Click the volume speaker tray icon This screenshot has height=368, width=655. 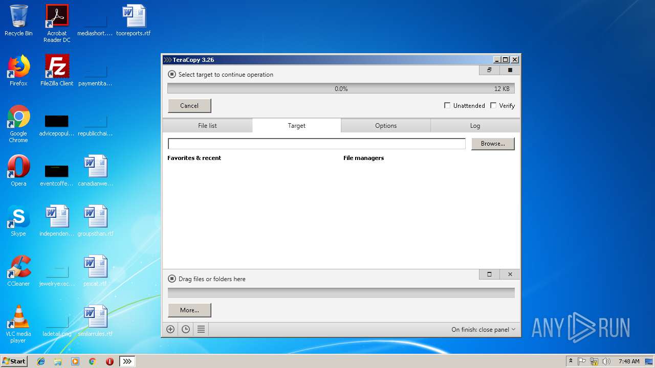607,361
